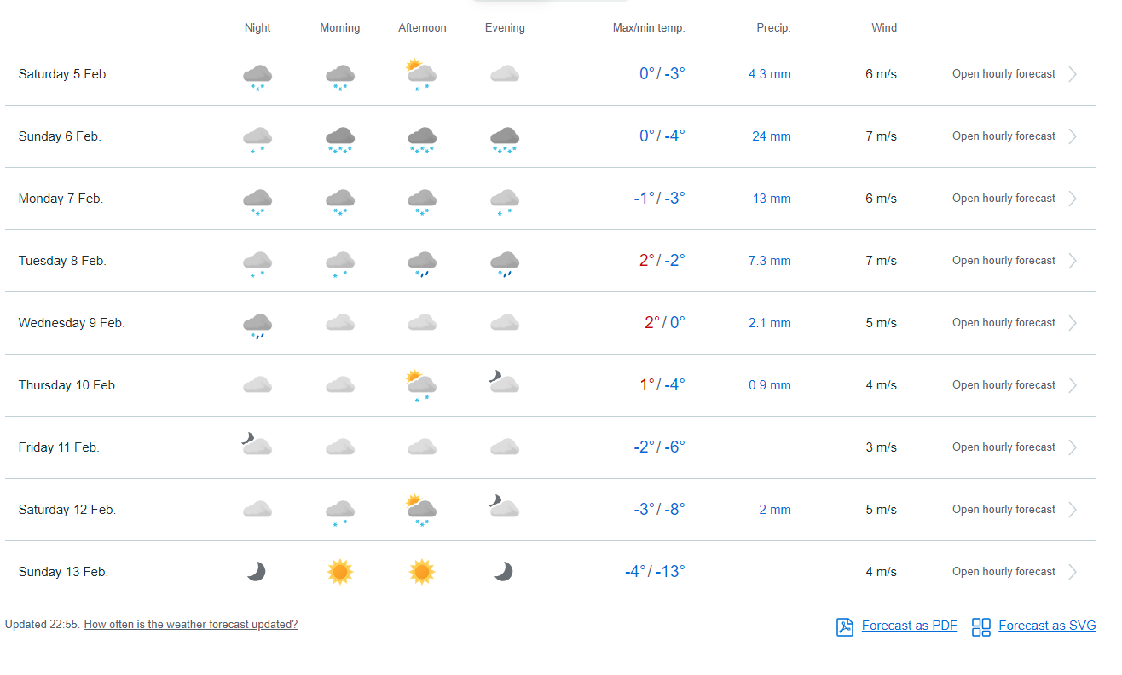
Task: Click Tuesday 8 Feb. evening sleet icon
Action: click(x=505, y=262)
